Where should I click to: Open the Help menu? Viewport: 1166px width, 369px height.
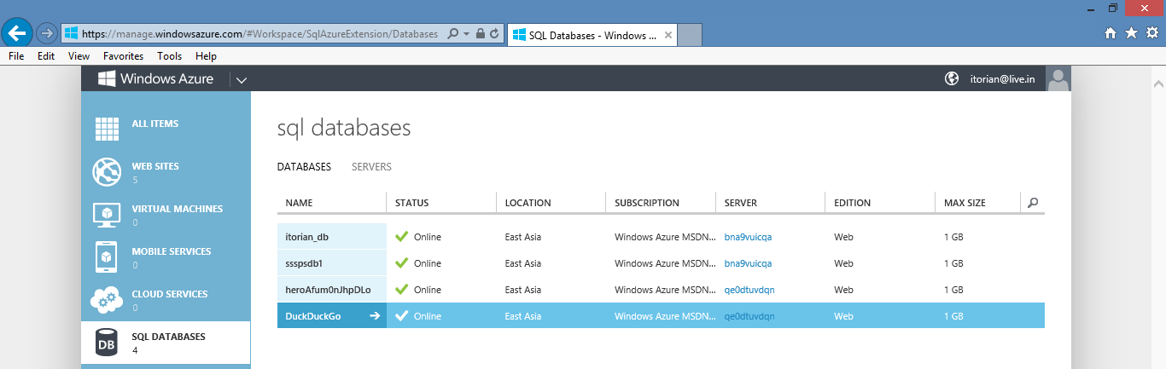pyautogui.click(x=206, y=56)
